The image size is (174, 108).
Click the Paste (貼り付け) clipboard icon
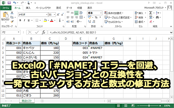coord(5,14)
